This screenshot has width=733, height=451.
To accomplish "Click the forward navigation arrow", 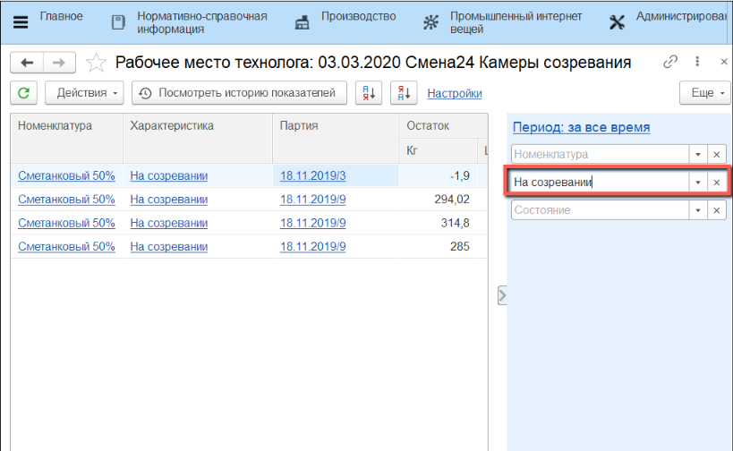I will point(58,63).
